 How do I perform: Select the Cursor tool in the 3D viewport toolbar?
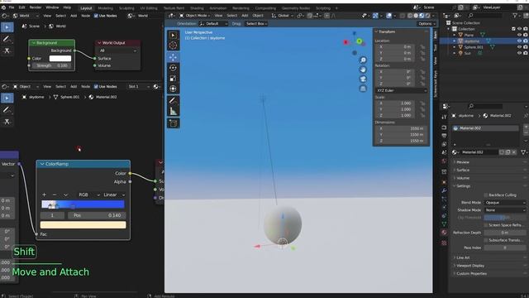(173, 46)
